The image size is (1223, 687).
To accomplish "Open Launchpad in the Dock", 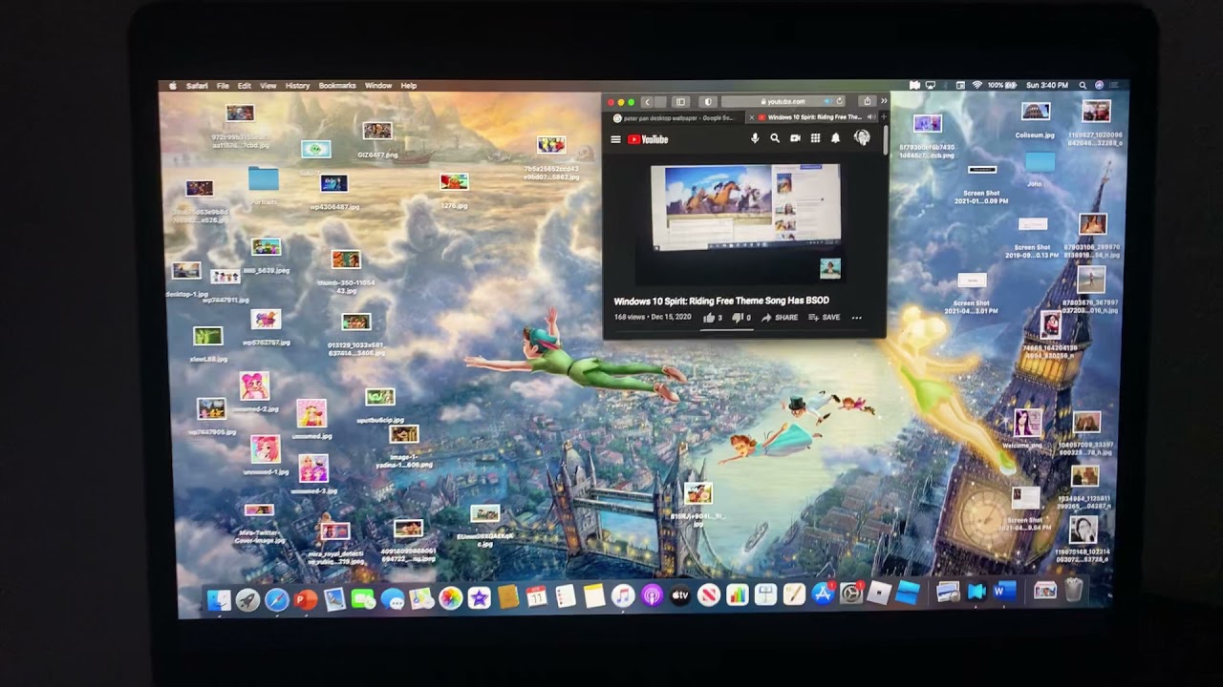I will [x=247, y=599].
